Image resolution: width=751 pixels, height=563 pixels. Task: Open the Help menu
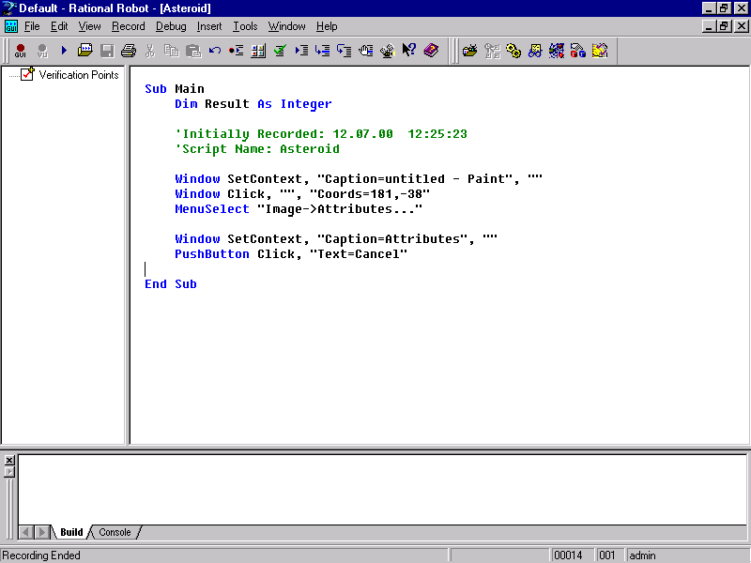pos(327,26)
